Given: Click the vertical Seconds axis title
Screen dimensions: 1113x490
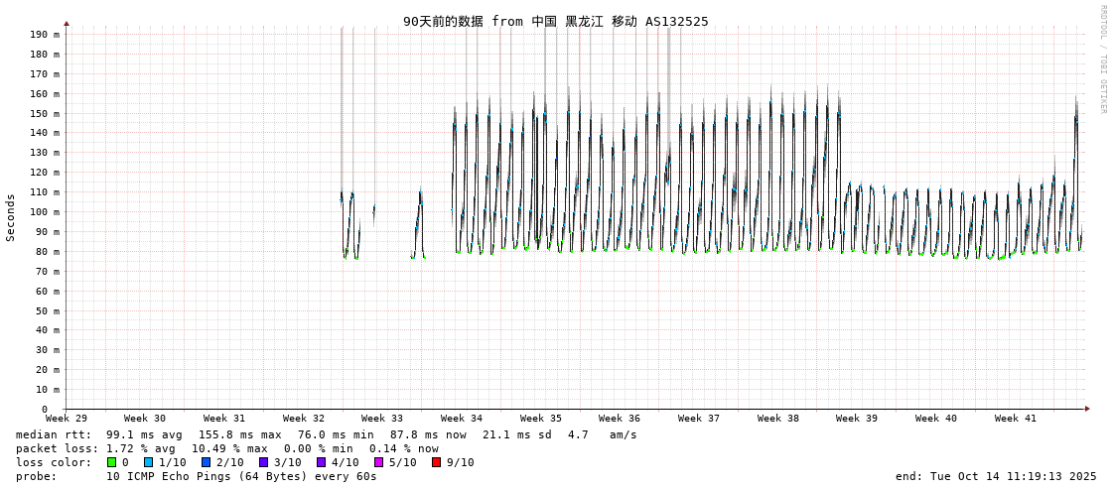Looking at the screenshot, I should coord(11,217).
